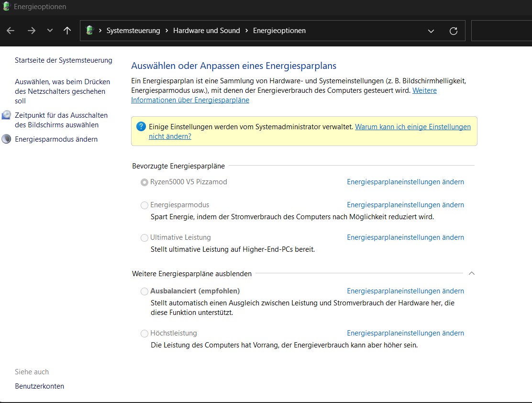Click the Bevorzugte Energiesparpläne heading
This screenshot has height=403, width=532.
coord(178,166)
